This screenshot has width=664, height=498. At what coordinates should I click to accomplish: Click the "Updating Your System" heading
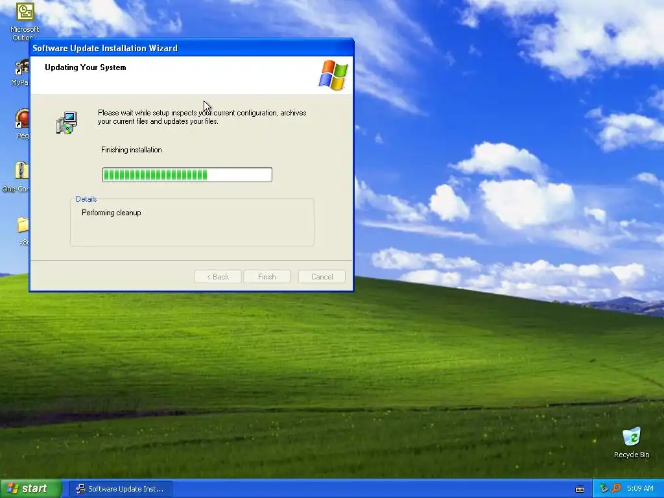pos(85,67)
